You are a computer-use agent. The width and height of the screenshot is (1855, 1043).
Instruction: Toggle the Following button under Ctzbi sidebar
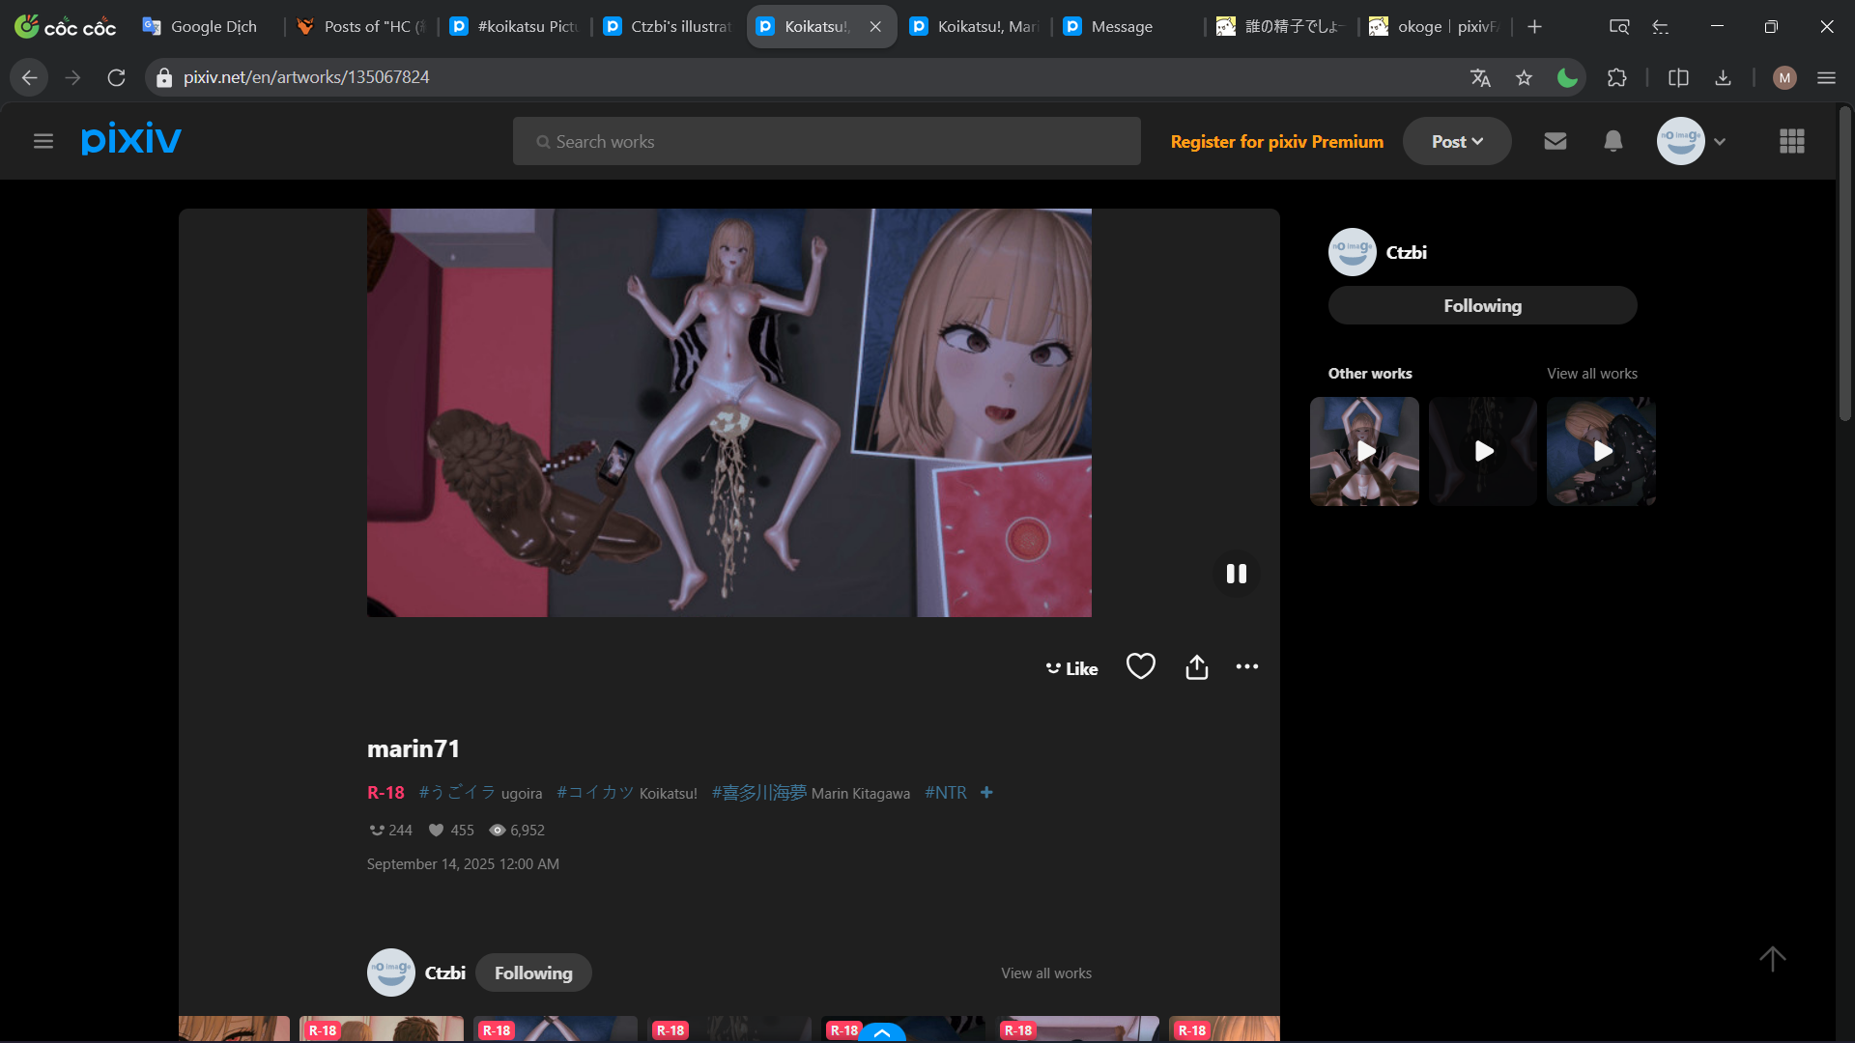point(1482,305)
